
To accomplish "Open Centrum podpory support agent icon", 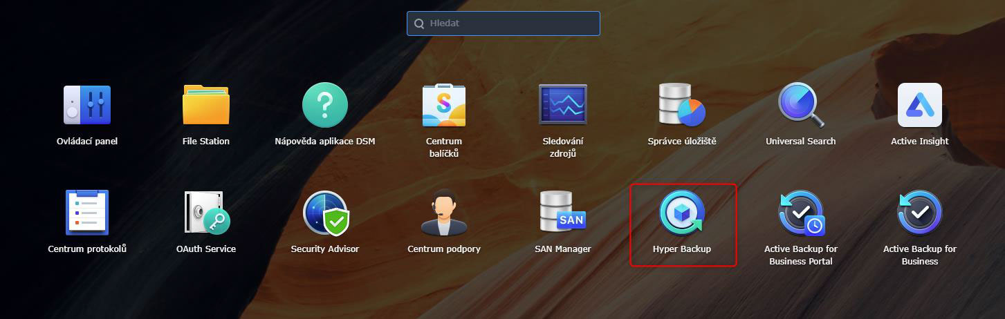I will (x=444, y=213).
